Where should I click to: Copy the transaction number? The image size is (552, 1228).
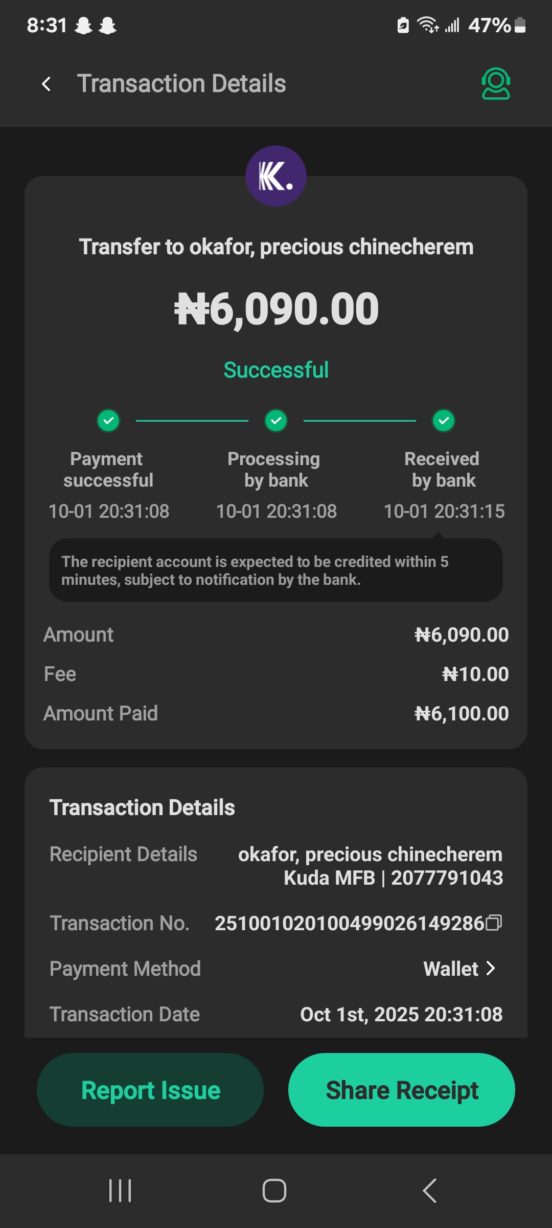tap(494, 923)
